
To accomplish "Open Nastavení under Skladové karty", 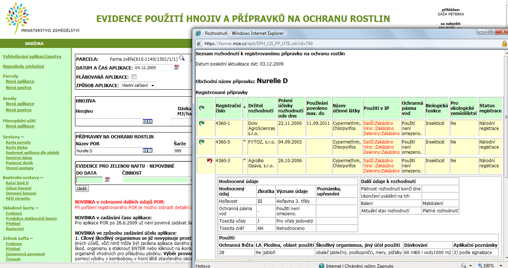I will (x=15, y=228).
